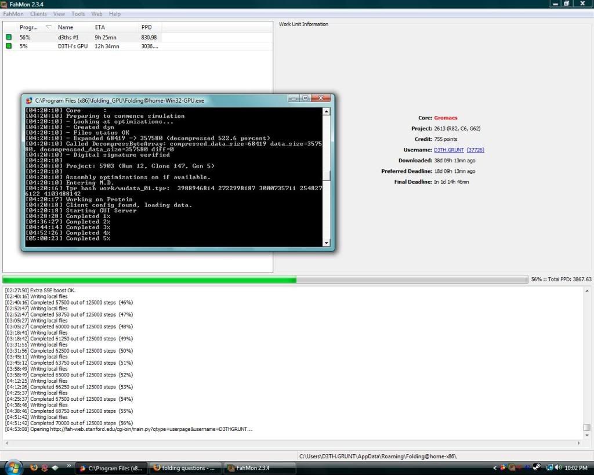Image resolution: width=594 pixels, height=475 pixels.
Task: Click console line Project: 5903 (Run 12, Clone 147, Gen 5)
Action: tap(119, 166)
